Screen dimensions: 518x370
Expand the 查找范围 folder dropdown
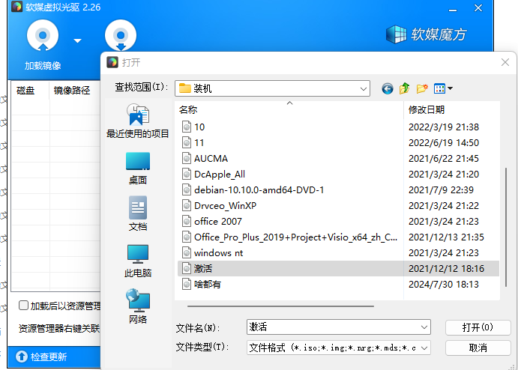tap(364, 88)
